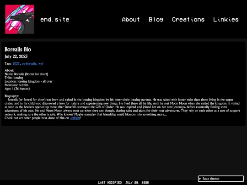The height and width of the screenshot is (185, 247).
Task: Click the 'Location: Icewing kingdom - all over' line
Action: pos(28,81)
